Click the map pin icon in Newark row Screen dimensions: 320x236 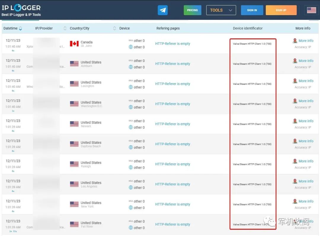pos(295,121)
